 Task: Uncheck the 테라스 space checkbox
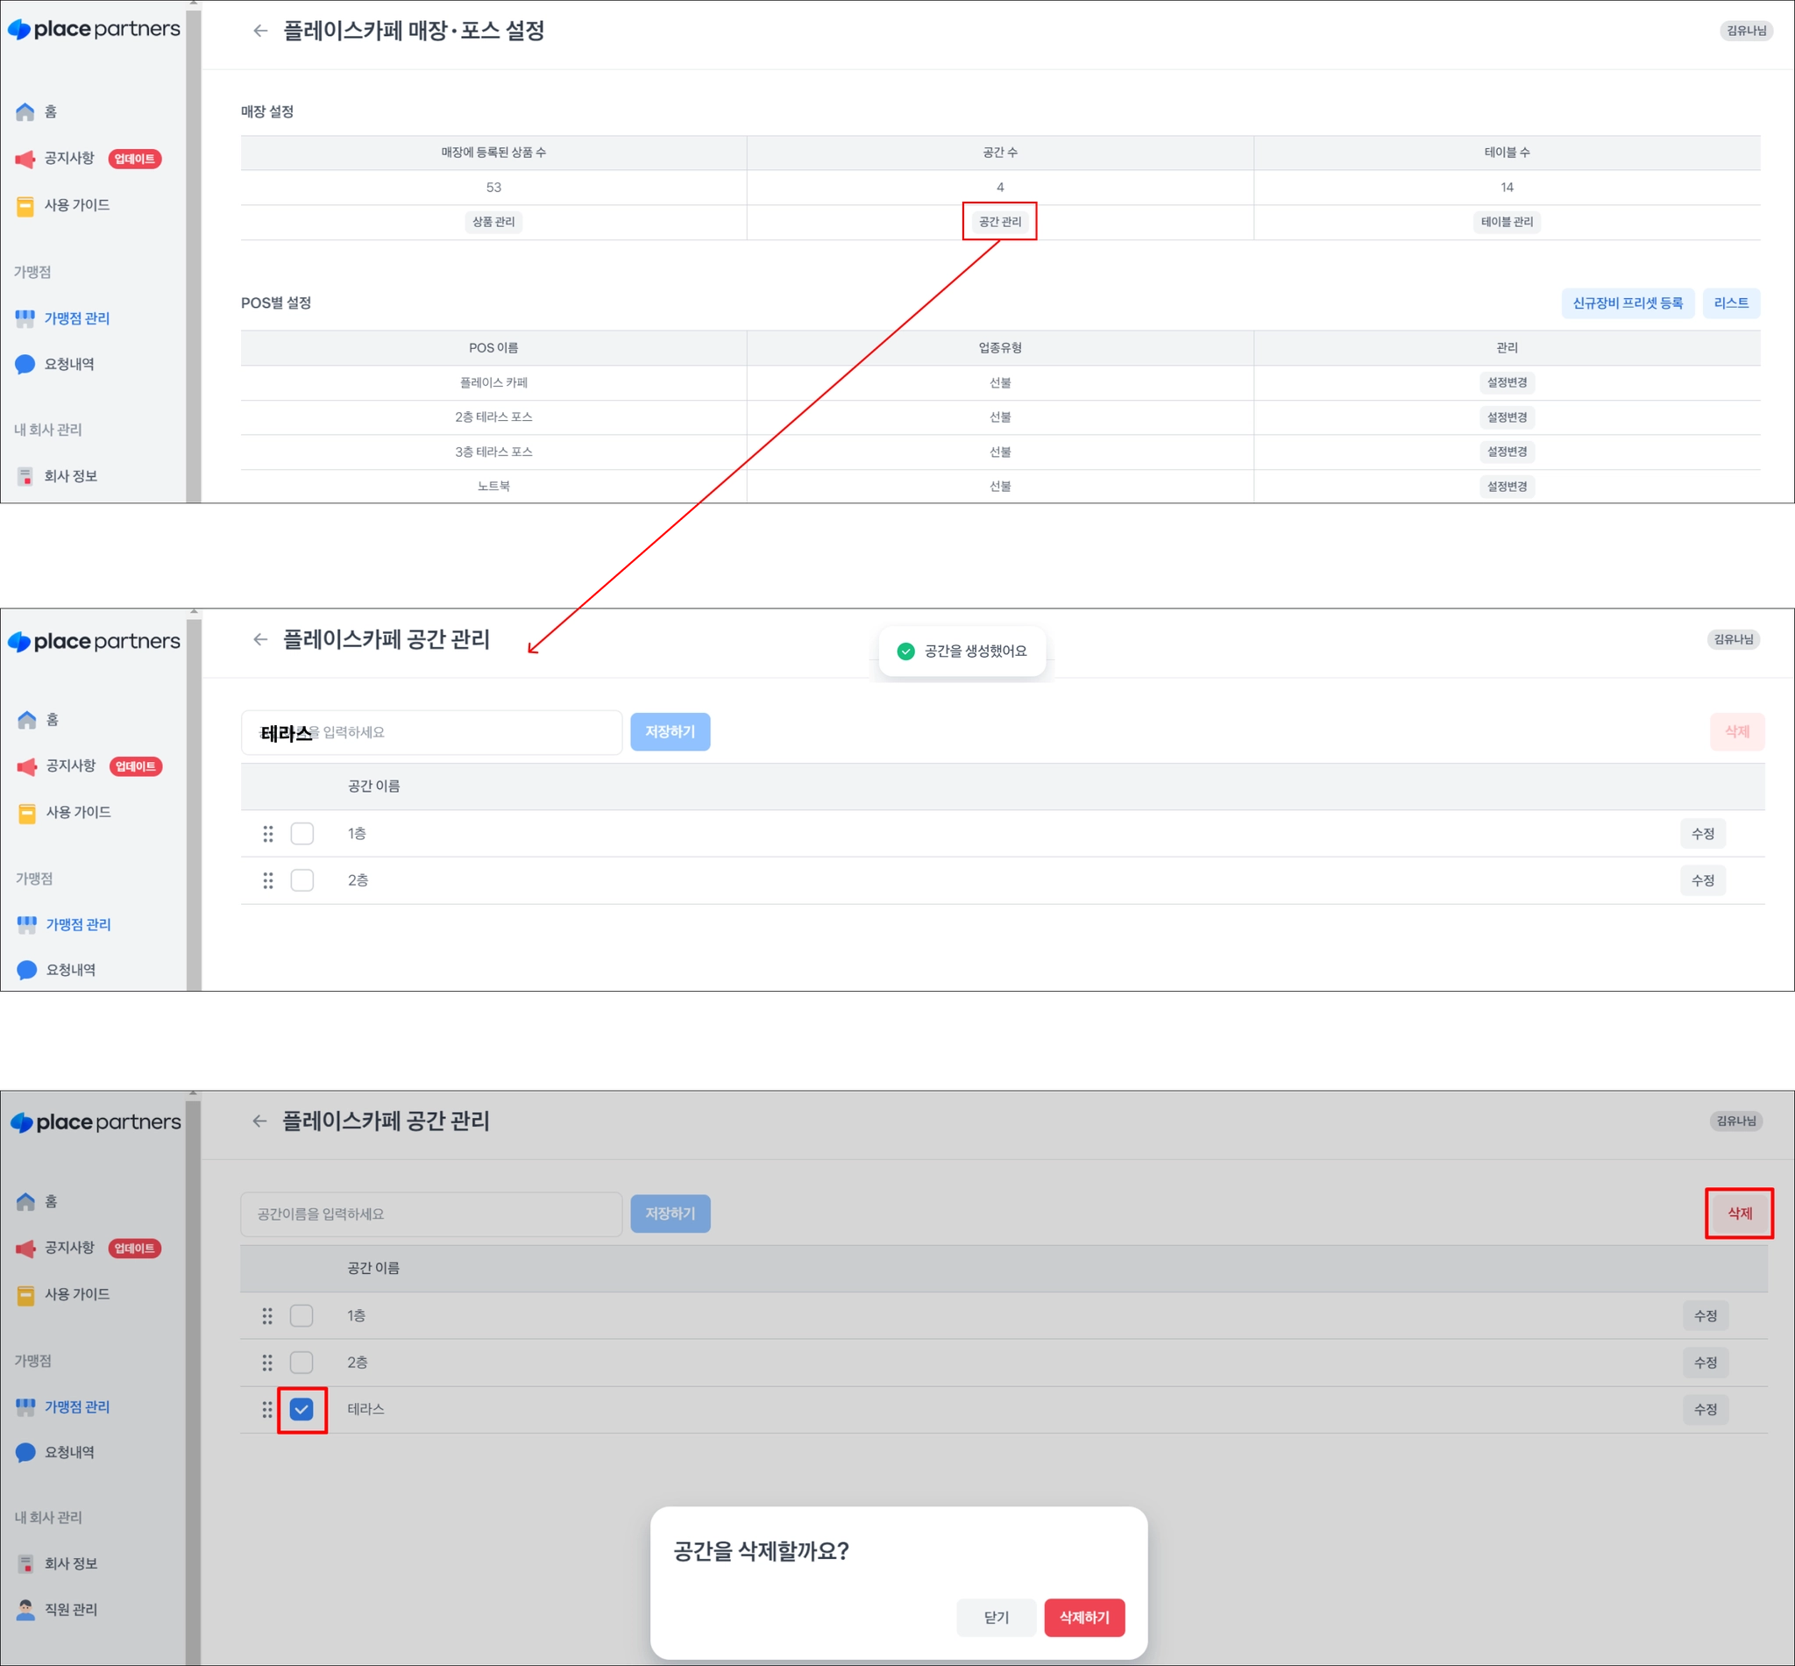coord(302,1409)
